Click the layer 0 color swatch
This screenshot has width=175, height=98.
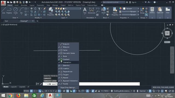(x=64, y=8)
